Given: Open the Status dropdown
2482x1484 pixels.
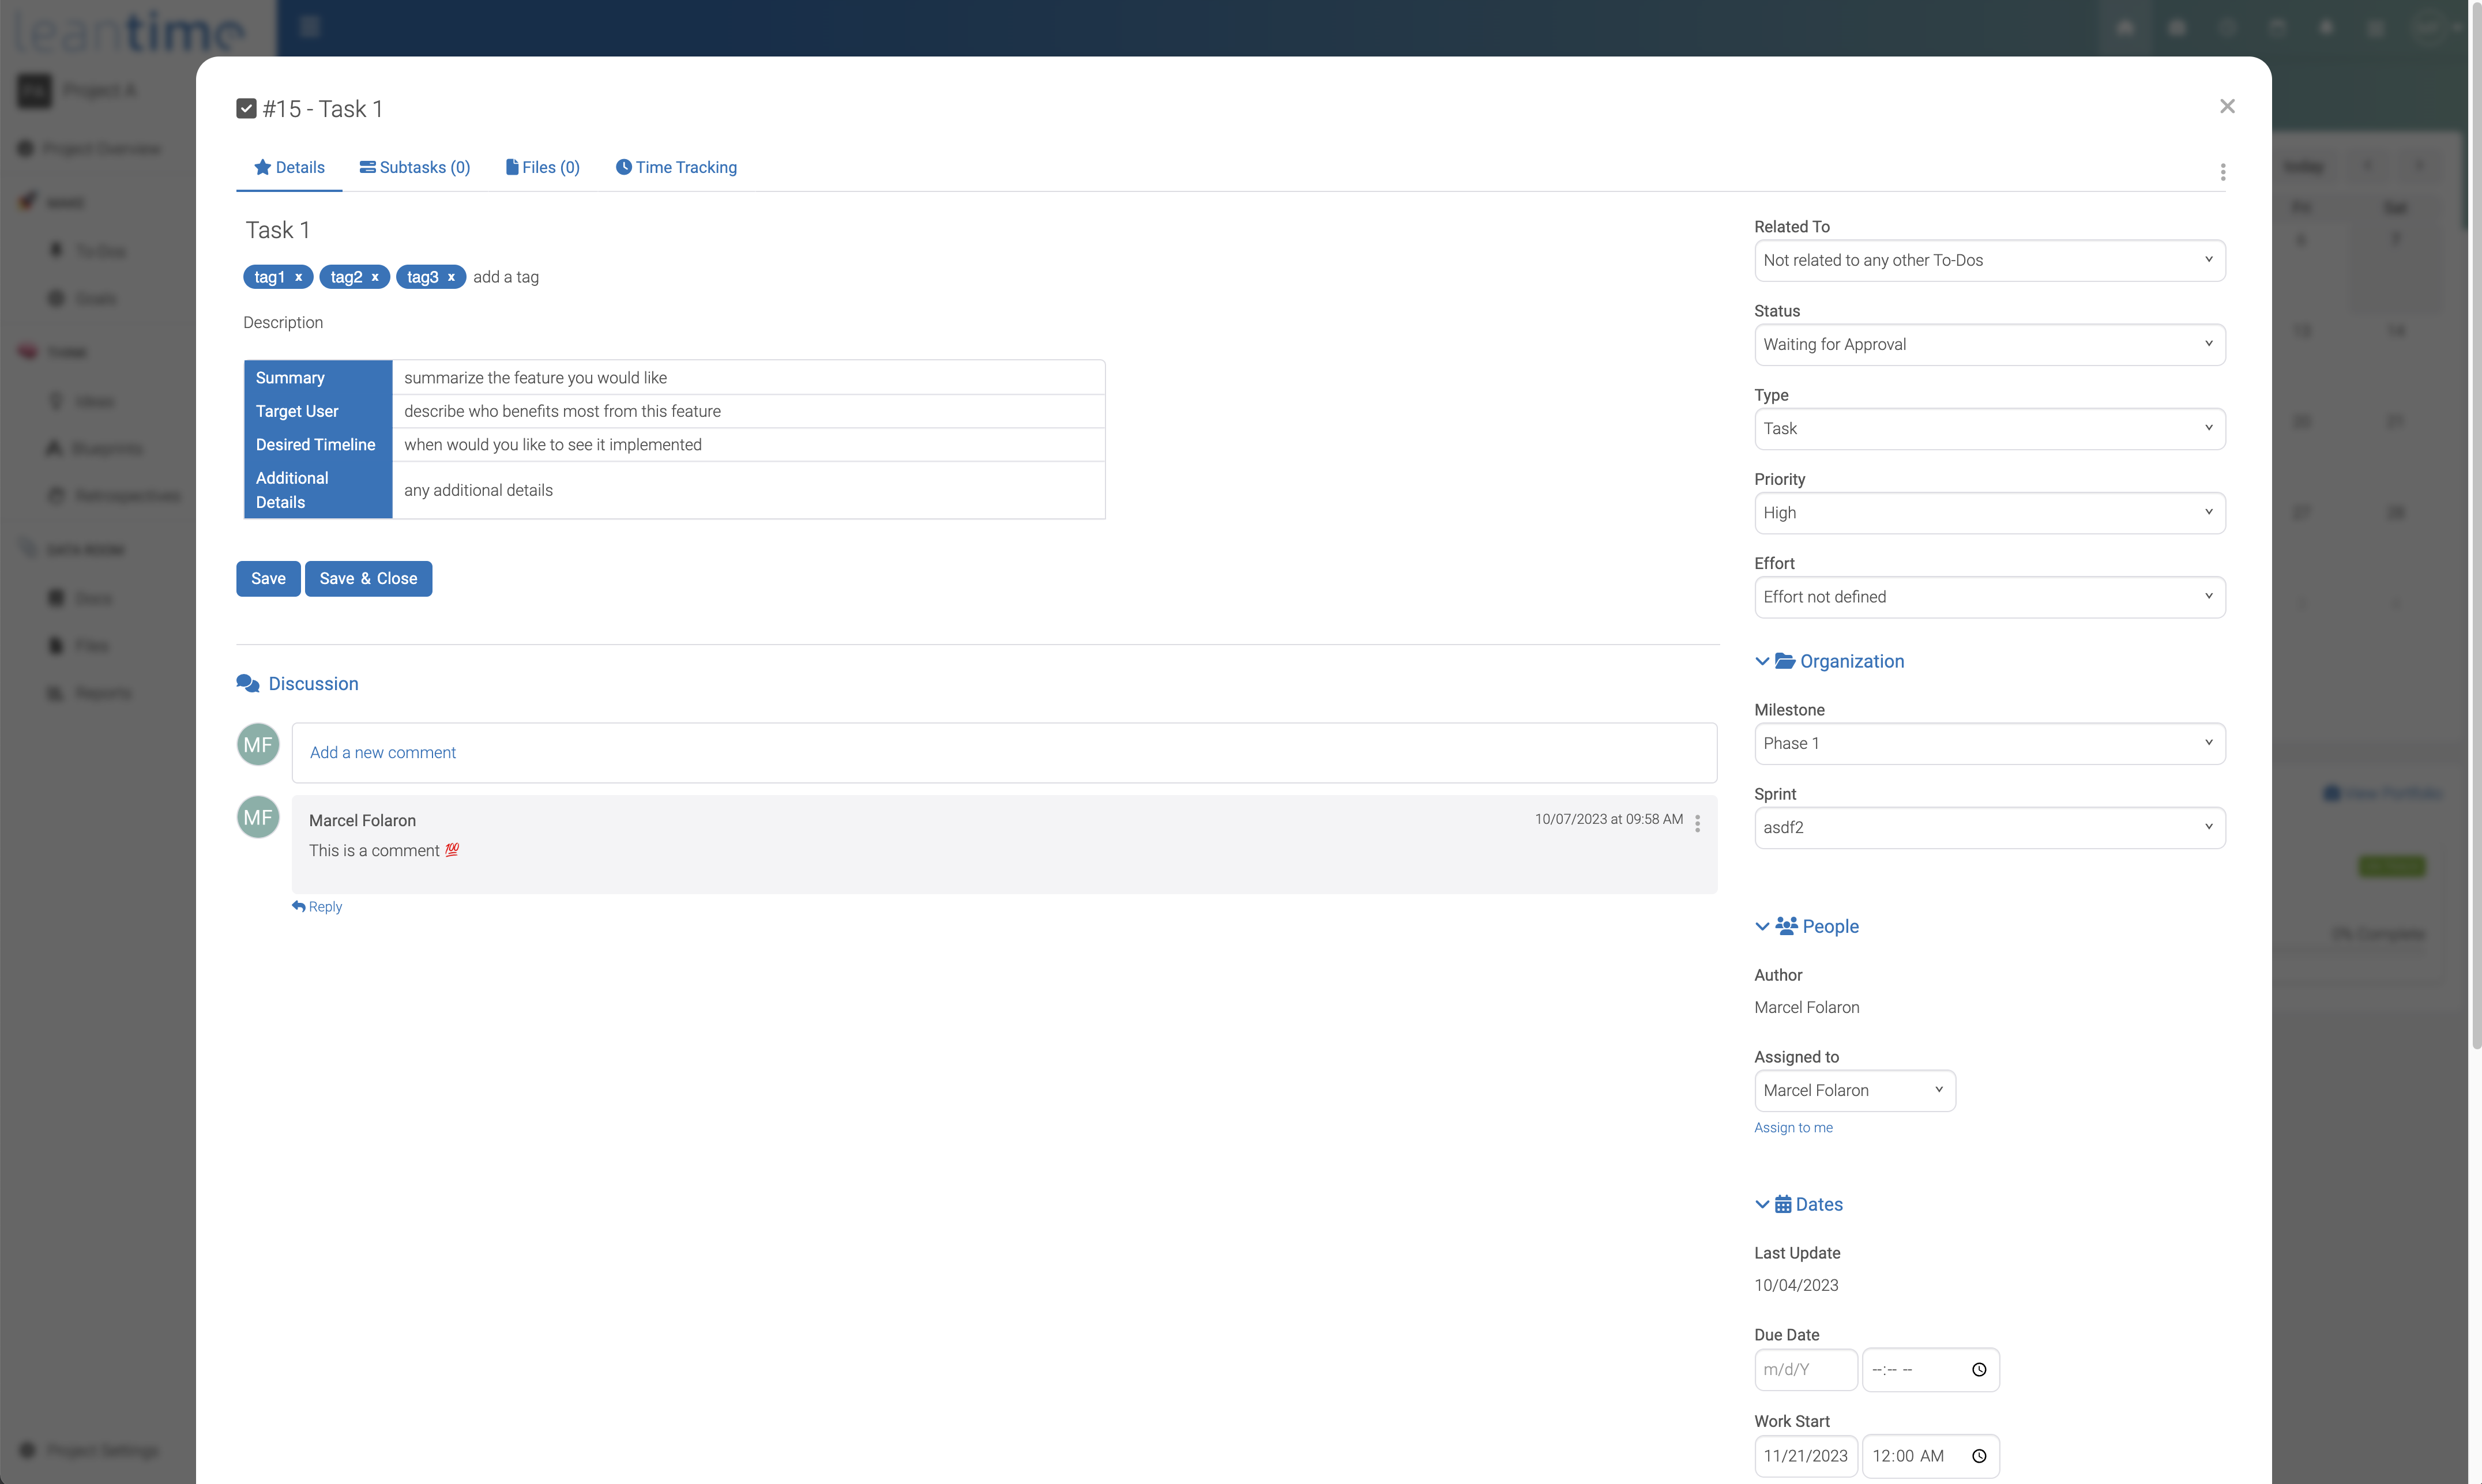Looking at the screenshot, I should tap(1989, 345).
